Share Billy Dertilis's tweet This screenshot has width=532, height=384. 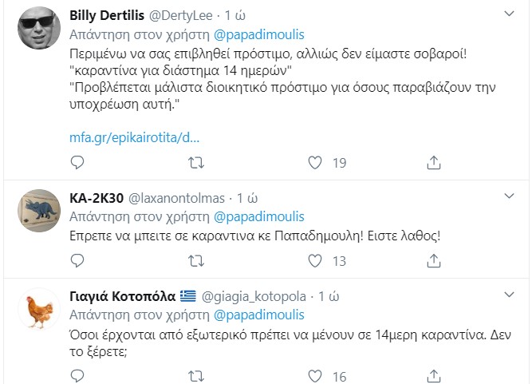(434, 163)
